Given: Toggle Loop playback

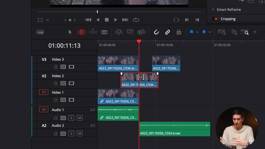Looking at the screenshot, I should pyautogui.click(x=136, y=20).
